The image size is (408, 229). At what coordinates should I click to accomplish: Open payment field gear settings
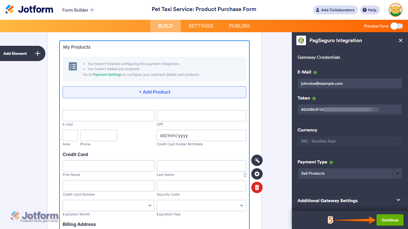[257, 174]
